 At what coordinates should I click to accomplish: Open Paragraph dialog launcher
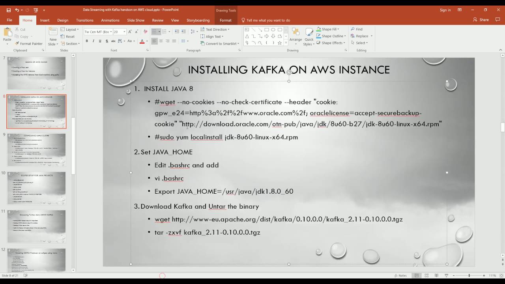tap(239, 50)
